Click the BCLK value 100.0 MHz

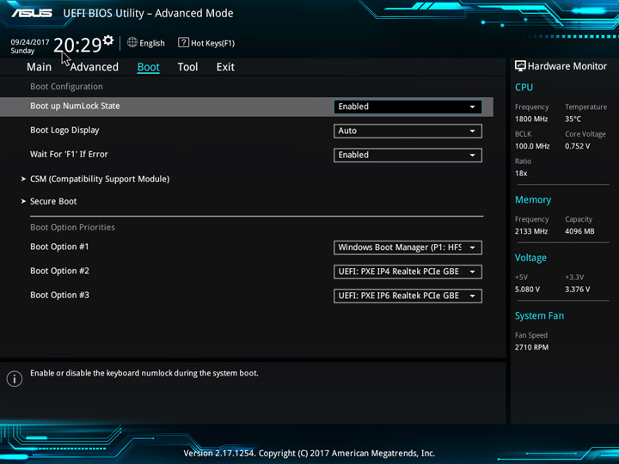532,146
